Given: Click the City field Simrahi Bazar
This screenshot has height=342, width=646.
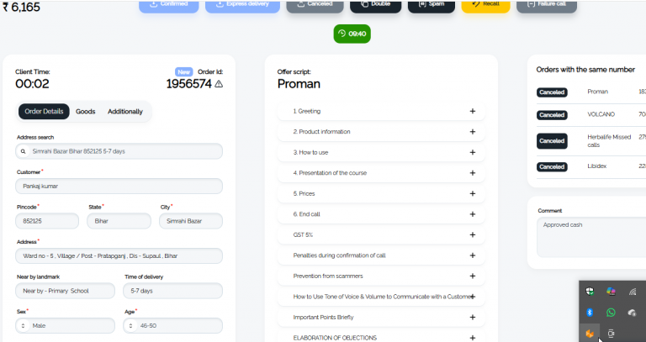Looking at the screenshot, I should pos(191,221).
